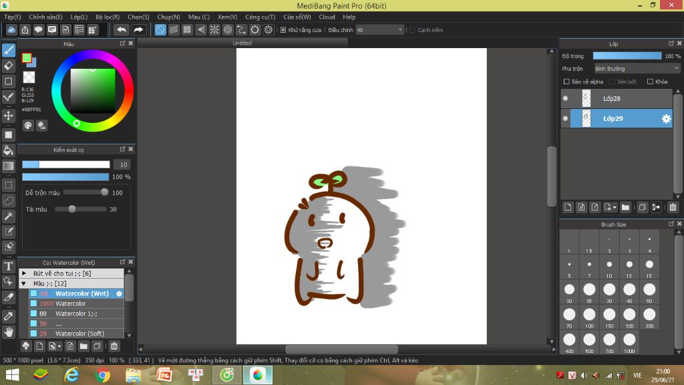Screen dimensions: 684x385
Task: Open the Bộ lọc(R) menu
Action: click(108, 17)
